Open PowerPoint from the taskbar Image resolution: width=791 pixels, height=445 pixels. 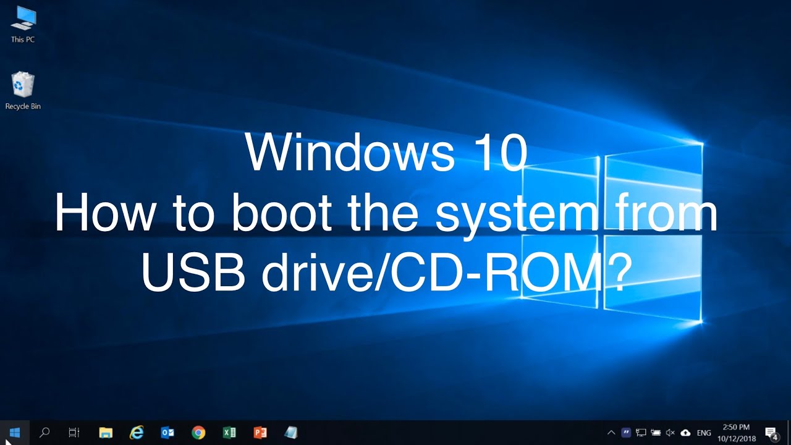(260, 433)
